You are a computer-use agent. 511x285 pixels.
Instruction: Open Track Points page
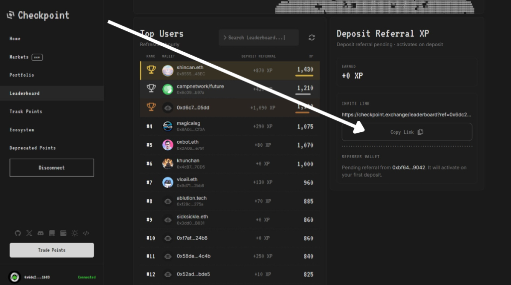tap(26, 111)
